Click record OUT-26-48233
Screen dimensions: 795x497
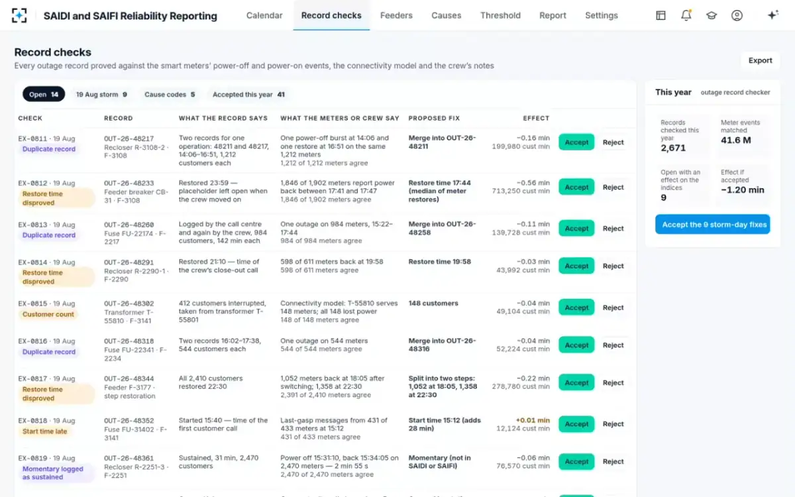click(x=129, y=184)
